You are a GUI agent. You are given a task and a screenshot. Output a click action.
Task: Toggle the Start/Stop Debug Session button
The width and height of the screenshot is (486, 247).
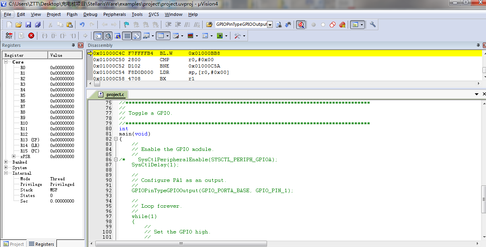point(301,25)
